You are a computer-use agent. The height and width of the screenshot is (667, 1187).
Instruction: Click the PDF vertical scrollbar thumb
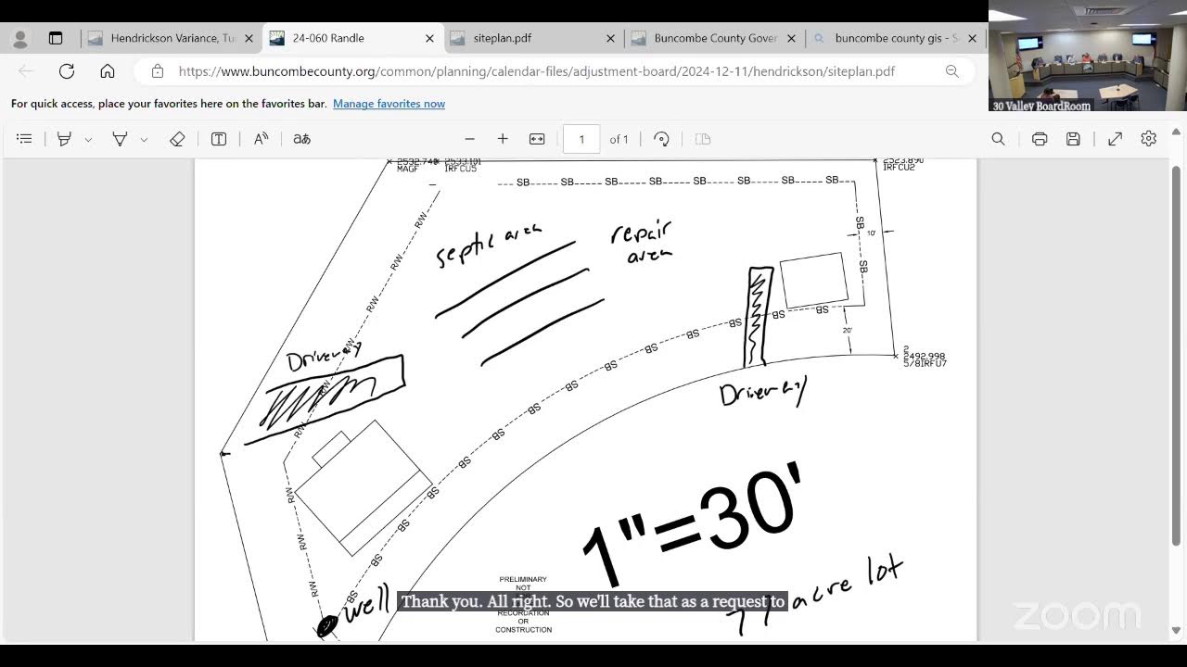coord(1176,357)
